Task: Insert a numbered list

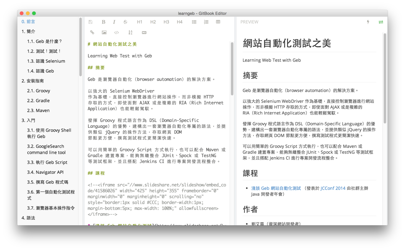Action: coord(206,22)
